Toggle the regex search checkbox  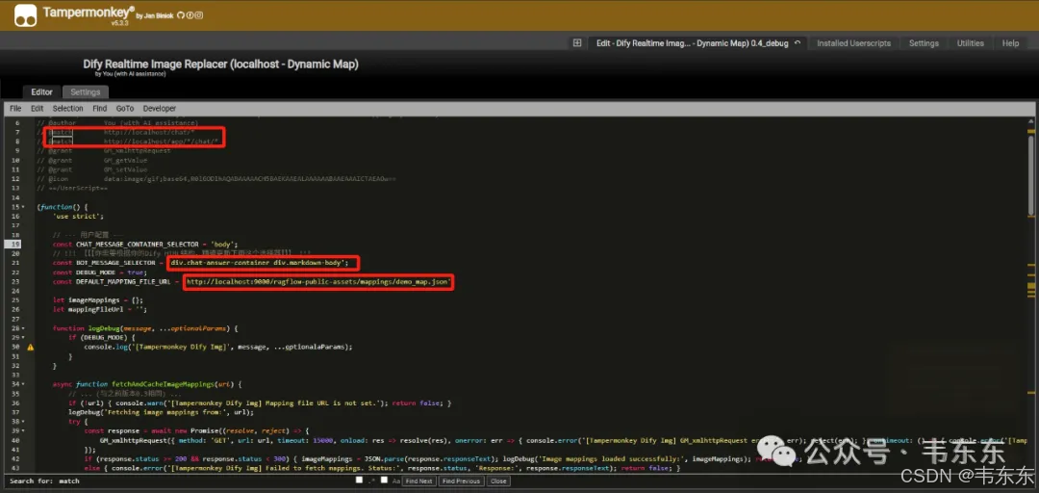pyautogui.click(x=359, y=480)
